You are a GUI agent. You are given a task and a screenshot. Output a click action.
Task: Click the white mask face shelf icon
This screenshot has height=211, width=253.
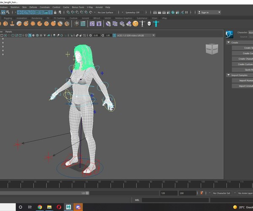[149, 24]
